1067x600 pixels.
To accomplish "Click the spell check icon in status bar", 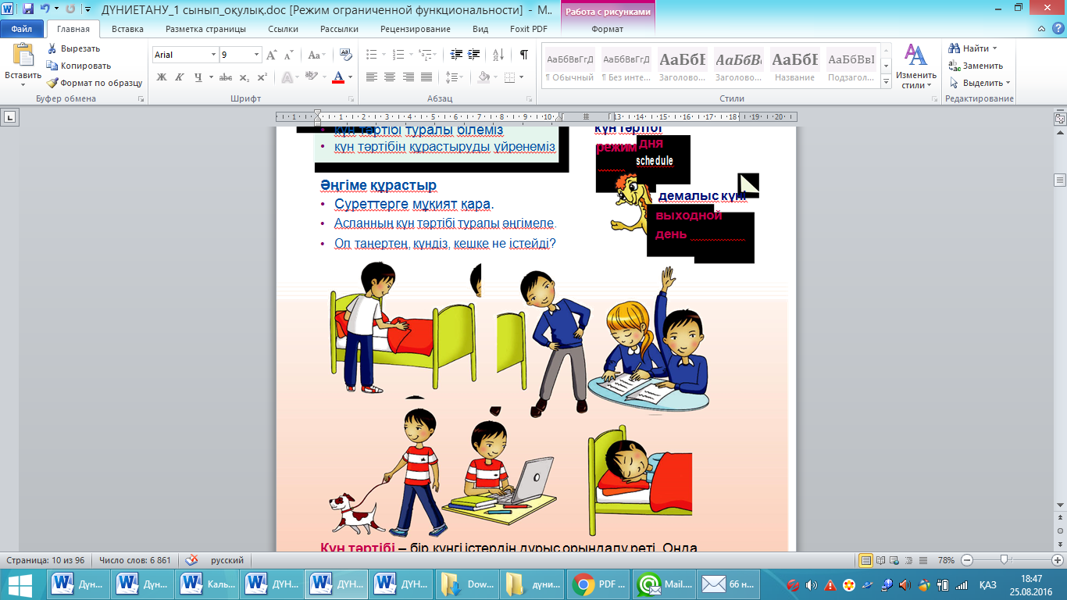I will (191, 560).
